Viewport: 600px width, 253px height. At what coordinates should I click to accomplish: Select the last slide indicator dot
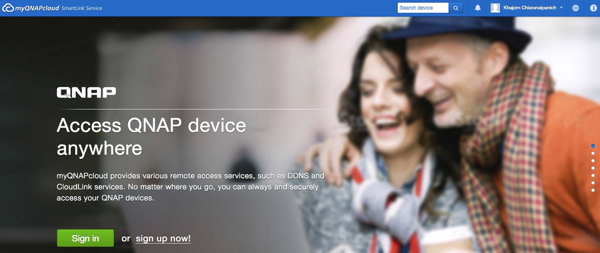click(x=593, y=190)
